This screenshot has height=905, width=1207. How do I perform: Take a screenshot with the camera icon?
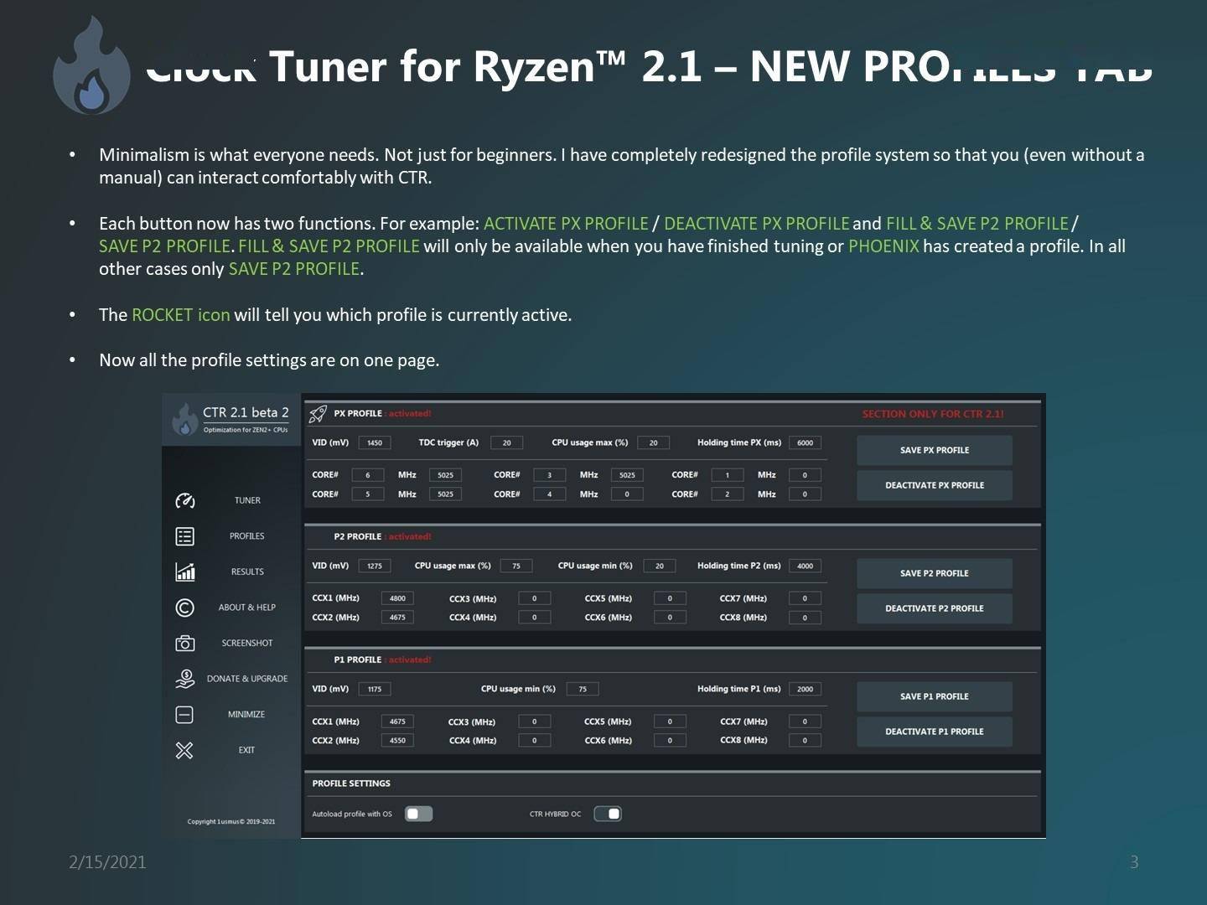tap(185, 644)
